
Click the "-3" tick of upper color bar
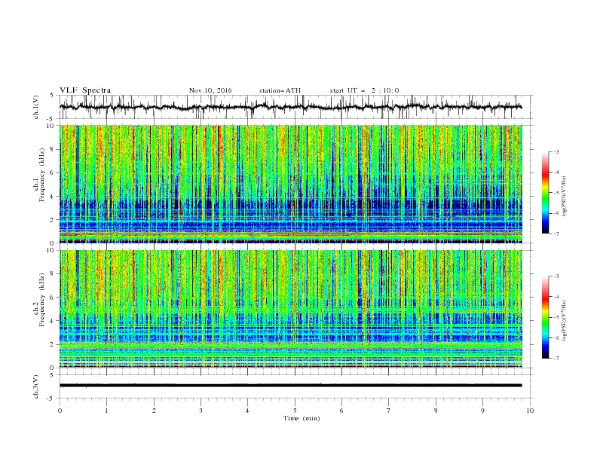tap(556, 151)
